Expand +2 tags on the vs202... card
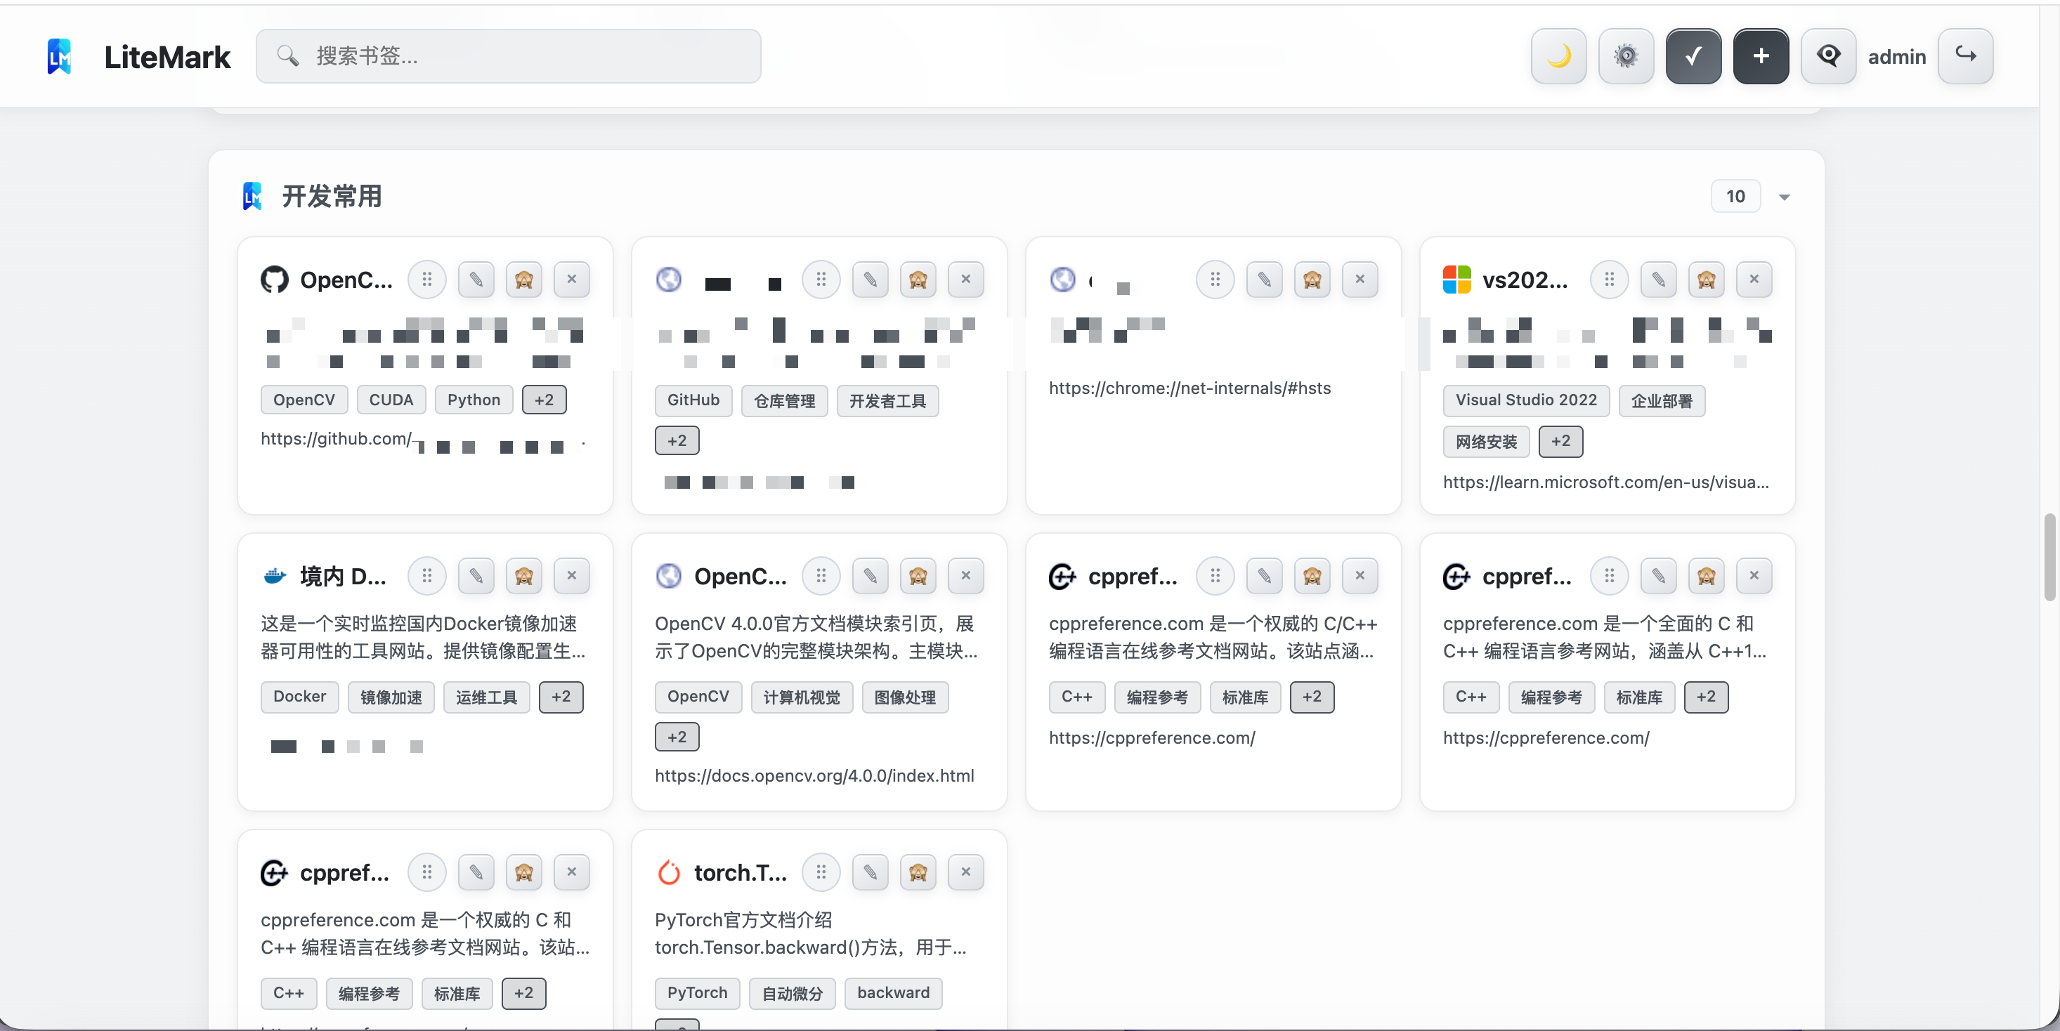 pos(1560,442)
